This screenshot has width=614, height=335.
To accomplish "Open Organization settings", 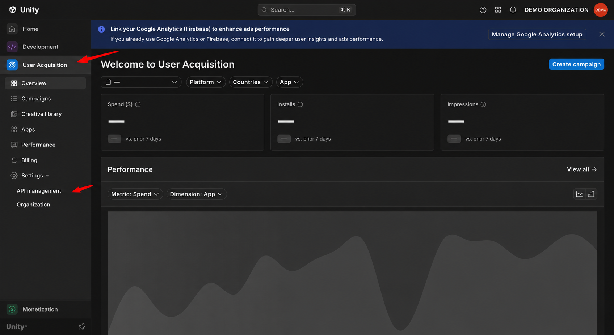I will tap(33, 205).
